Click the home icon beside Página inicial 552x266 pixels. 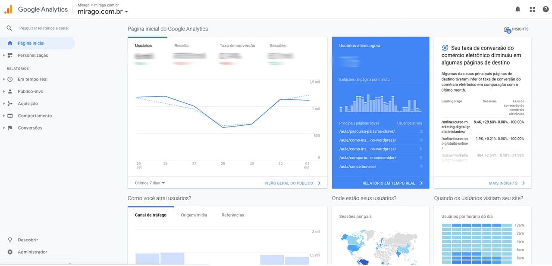point(10,43)
